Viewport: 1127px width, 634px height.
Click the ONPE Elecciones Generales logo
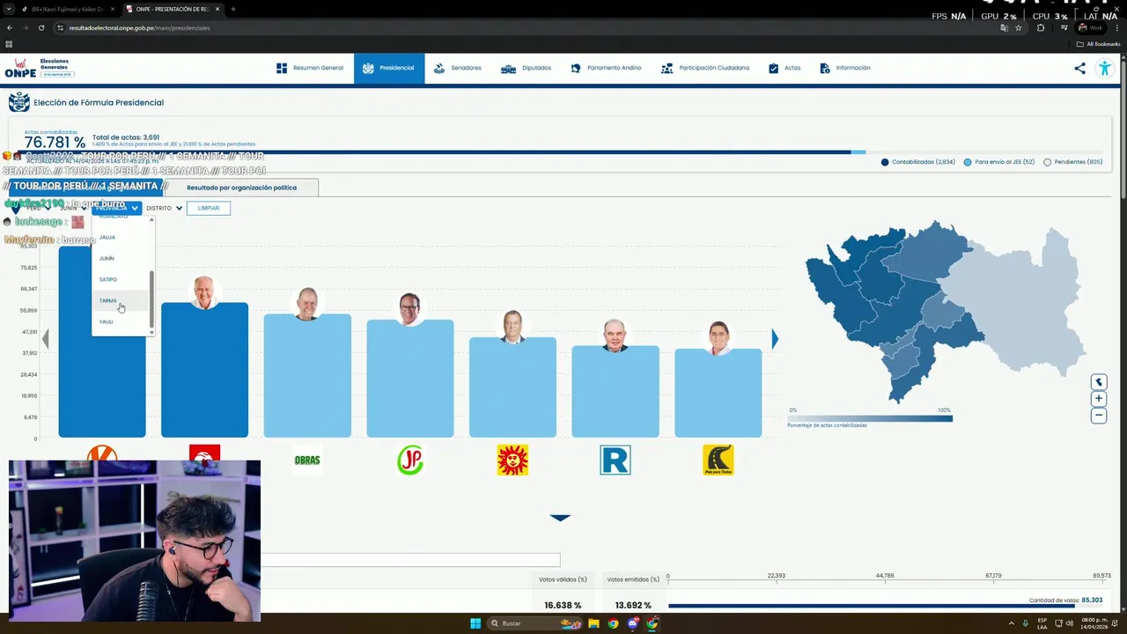click(40, 68)
